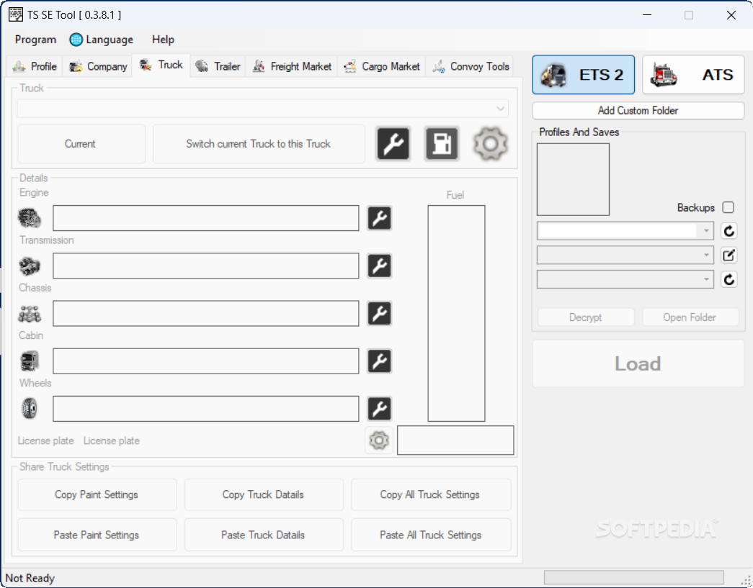Click the Fuel level gauge box
Viewport: 753px width, 588px height.
pos(456,314)
